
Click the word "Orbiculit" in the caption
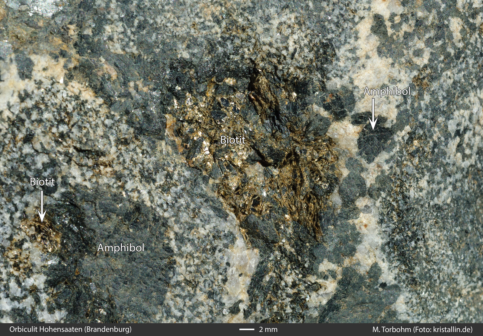click(22, 329)
